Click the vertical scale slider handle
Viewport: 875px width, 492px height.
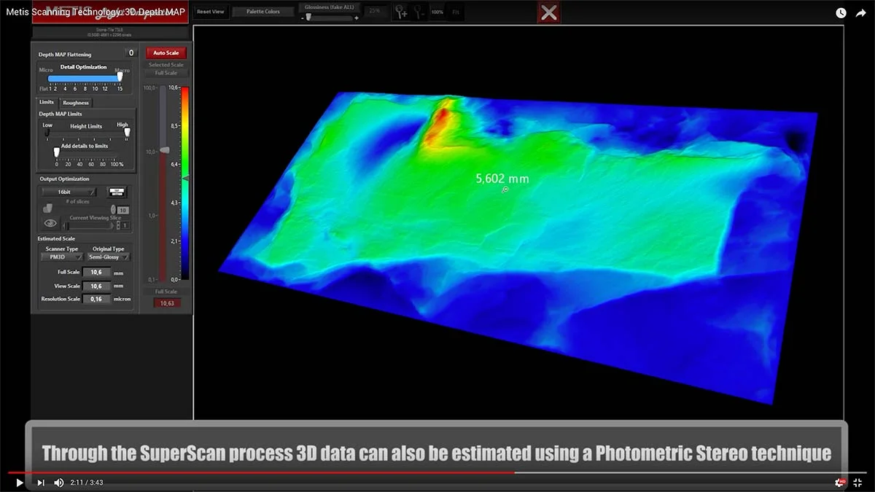(x=165, y=149)
